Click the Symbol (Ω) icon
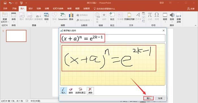198x103 pixels. coord(157,17)
